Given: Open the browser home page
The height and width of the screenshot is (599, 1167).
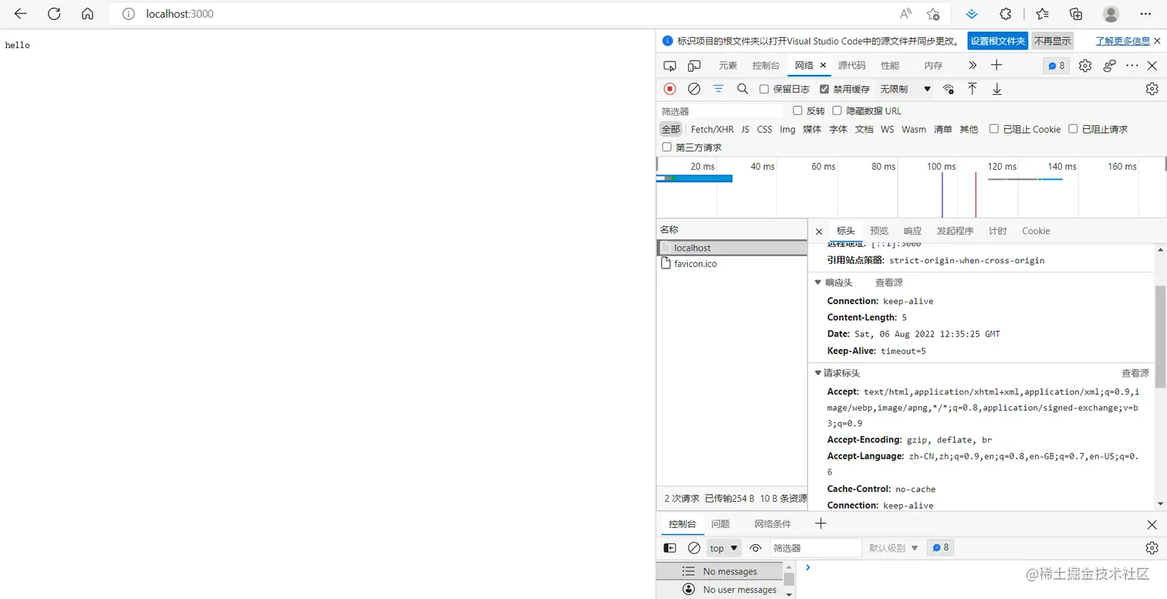Looking at the screenshot, I should 87,14.
